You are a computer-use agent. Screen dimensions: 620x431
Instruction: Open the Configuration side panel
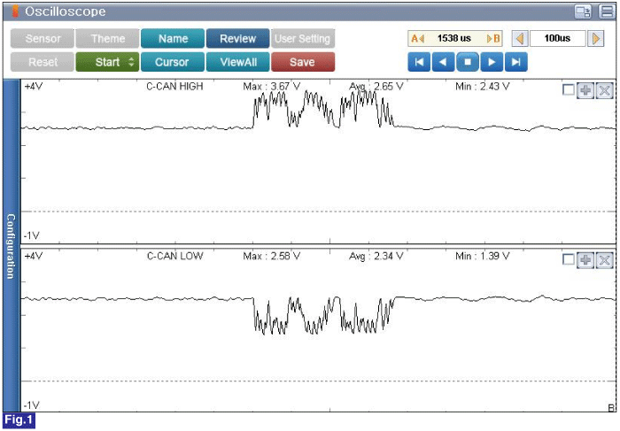(11, 246)
